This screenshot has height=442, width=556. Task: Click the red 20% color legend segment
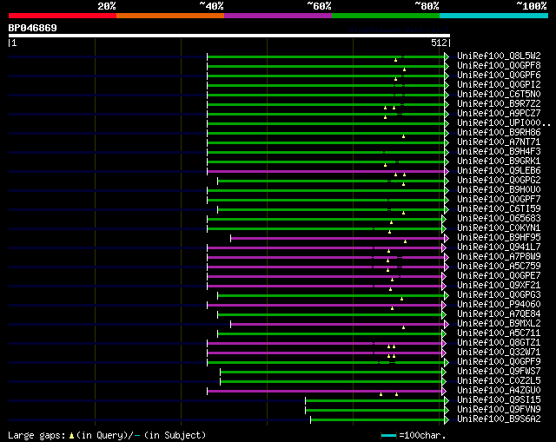pyautogui.click(x=63, y=16)
